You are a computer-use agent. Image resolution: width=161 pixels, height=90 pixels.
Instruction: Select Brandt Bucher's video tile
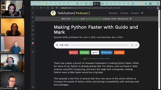pos(13,45)
